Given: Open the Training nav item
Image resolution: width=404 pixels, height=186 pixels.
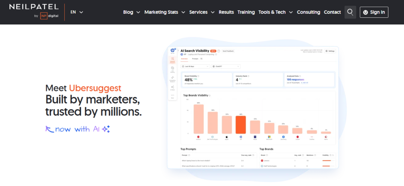Looking at the screenshot, I should [246, 12].
